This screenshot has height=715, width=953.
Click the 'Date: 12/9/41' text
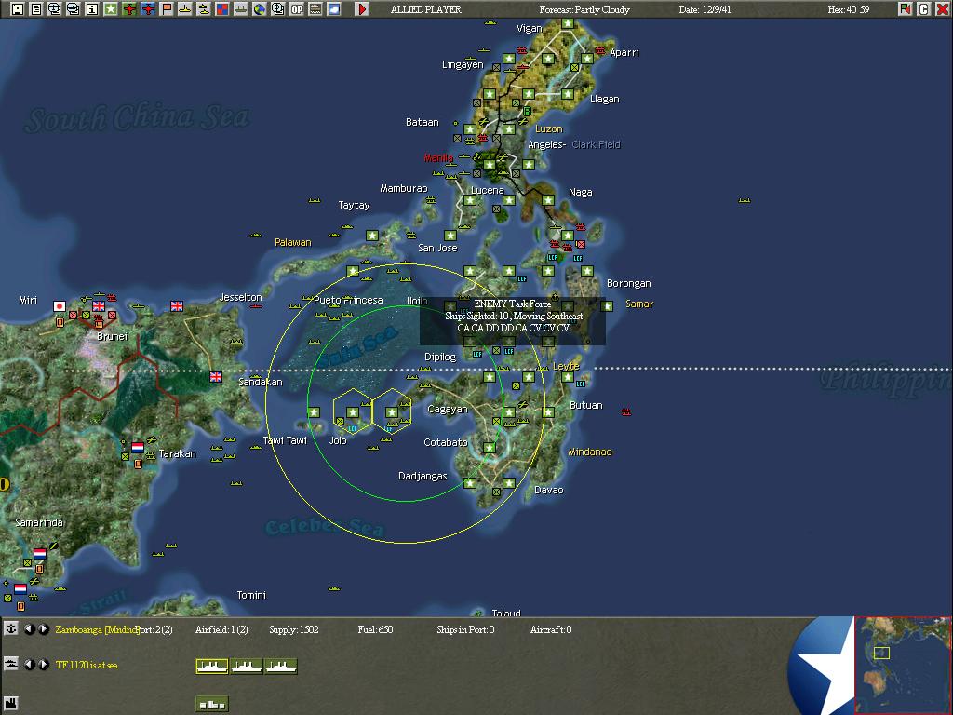(x=705, y=9)
